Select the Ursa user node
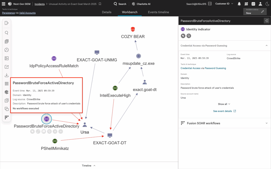The width and height of the screenshot is (271, 169). [85, 125]
